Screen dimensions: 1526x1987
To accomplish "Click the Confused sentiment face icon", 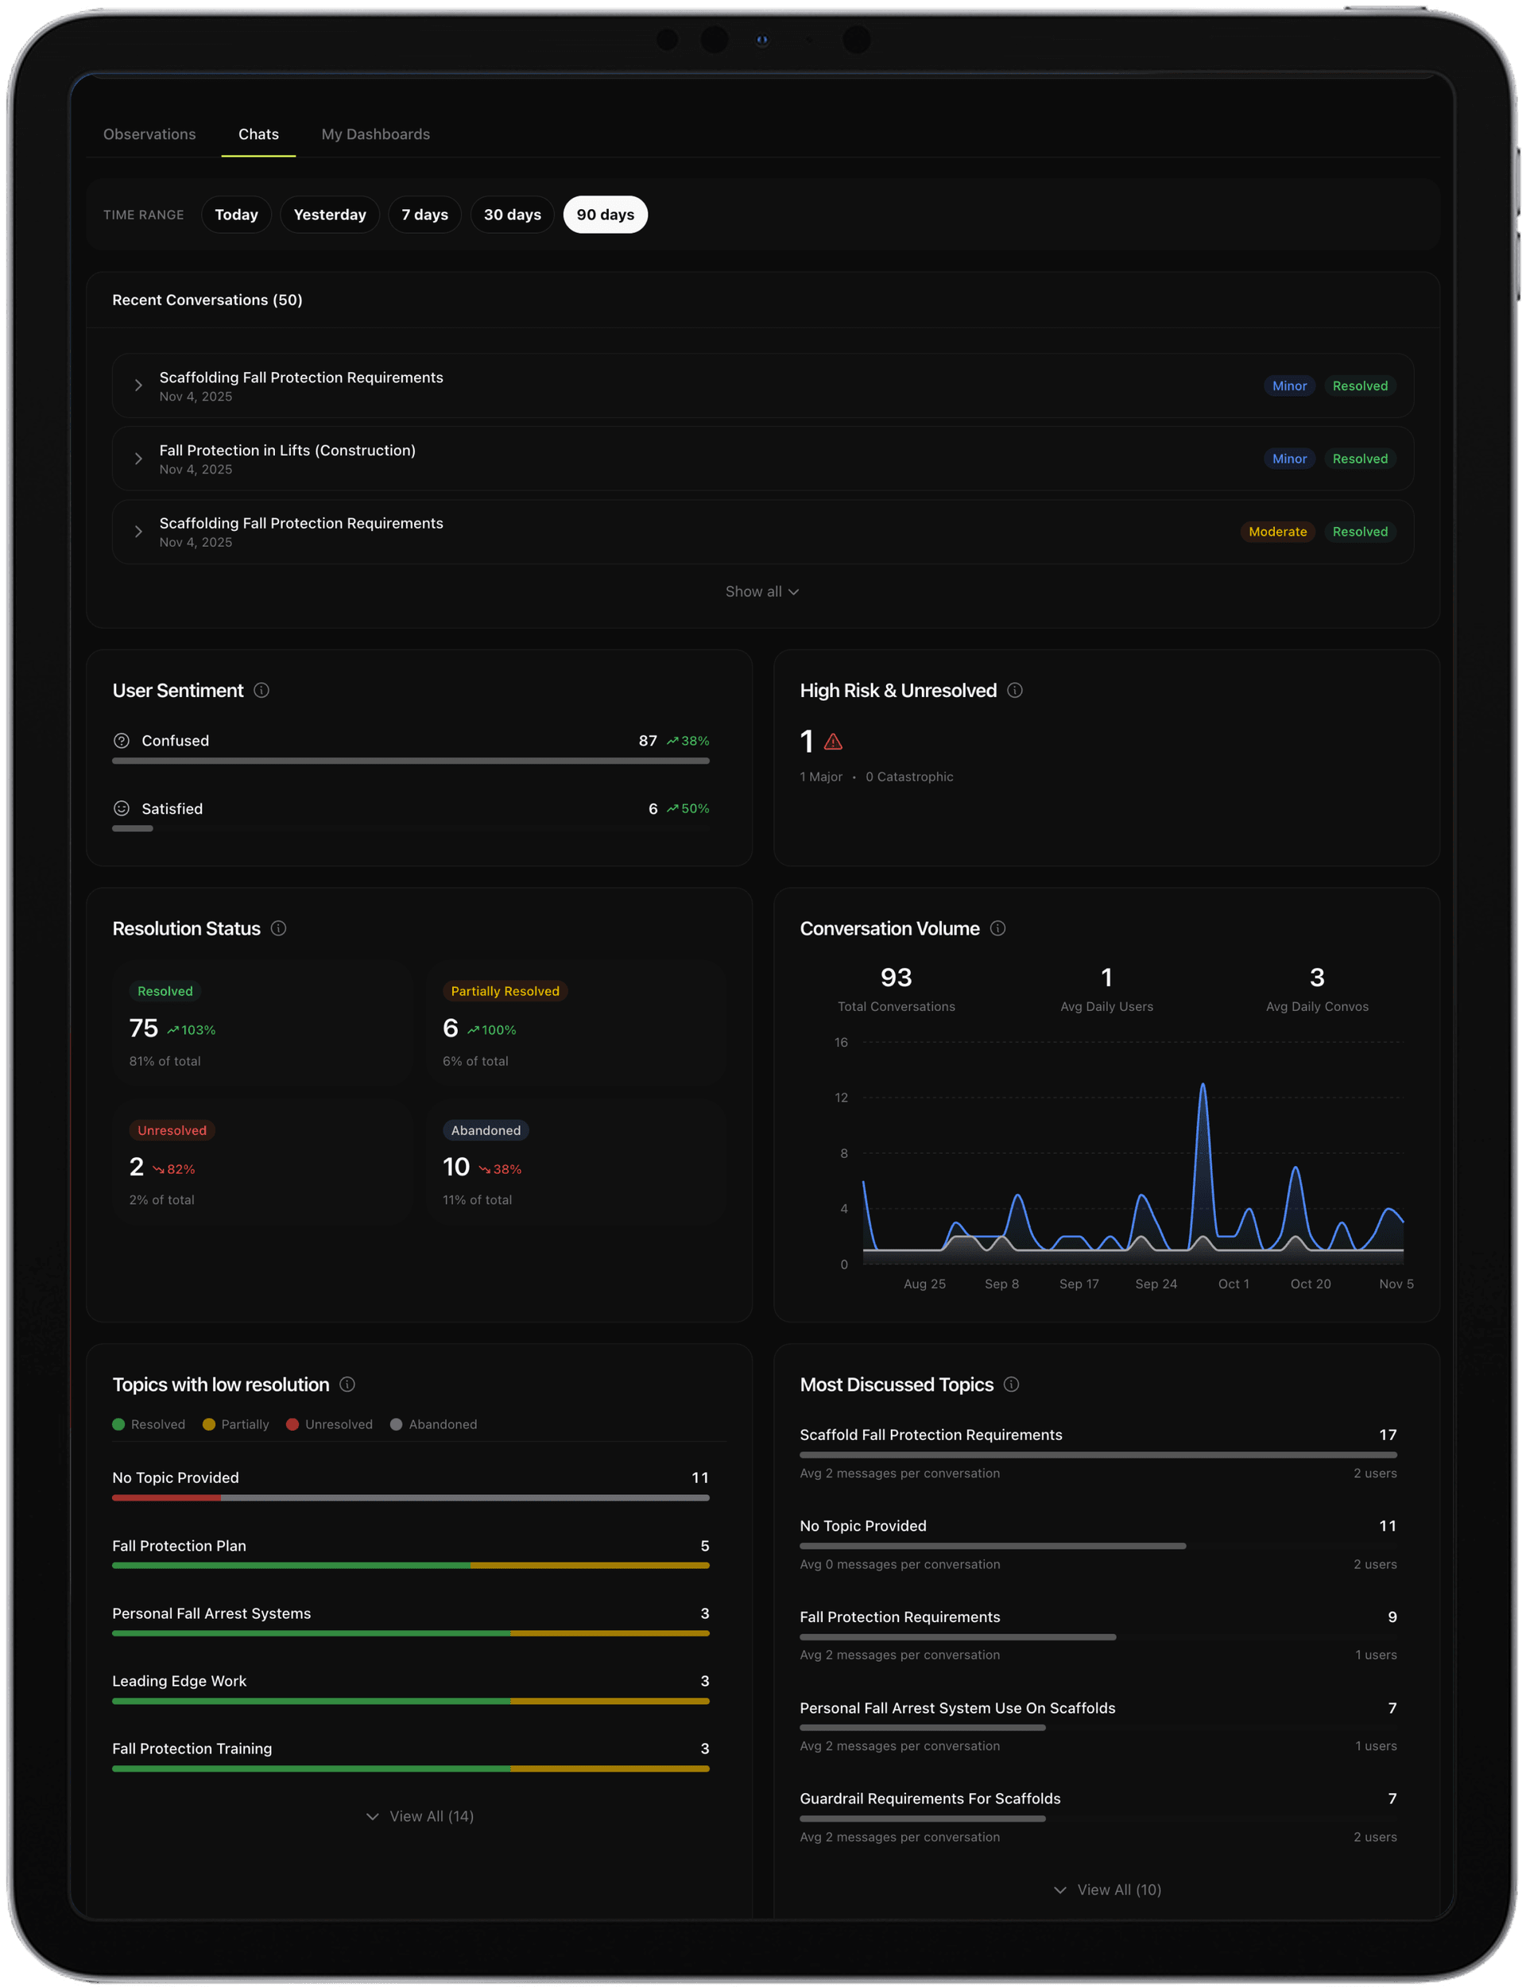I will 122,740.
